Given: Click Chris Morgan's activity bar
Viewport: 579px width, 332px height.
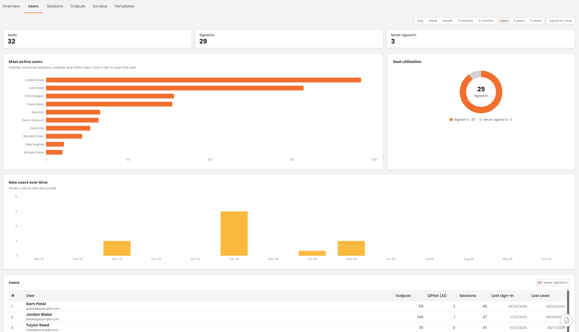Looking at the screenshot, I should (110, 96).
